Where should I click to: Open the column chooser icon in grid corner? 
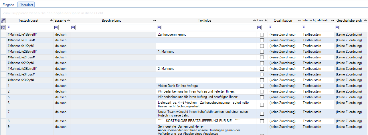(3, 21)
